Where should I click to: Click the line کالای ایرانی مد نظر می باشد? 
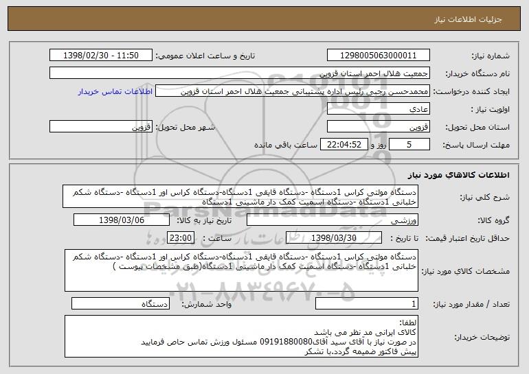(x=365, y=332)
